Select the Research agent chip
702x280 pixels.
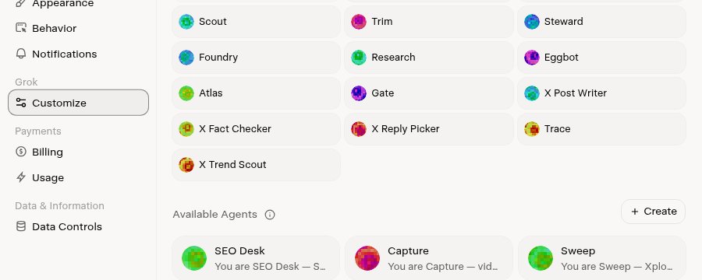tap(429, 57)
